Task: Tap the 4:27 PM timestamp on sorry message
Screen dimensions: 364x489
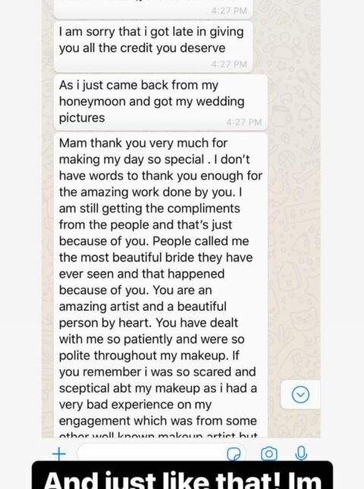Action: (x=229, y=64)
